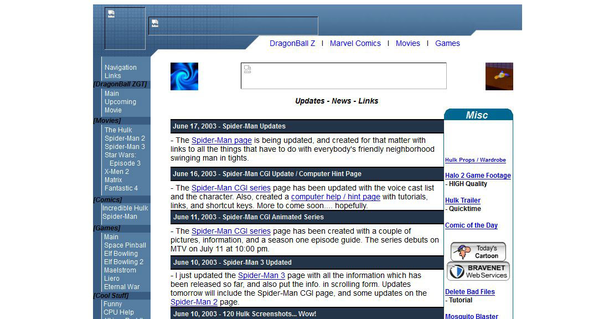Visit the X-Men 2 sidebar link
This screenshot has height=319, width=609.
coord(116,172)
